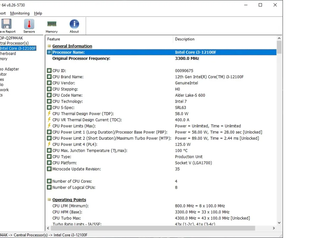Open the Memory module icon

(x=52, y=24)
